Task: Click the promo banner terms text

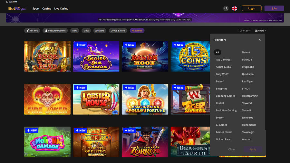Action: click(145, 20)
